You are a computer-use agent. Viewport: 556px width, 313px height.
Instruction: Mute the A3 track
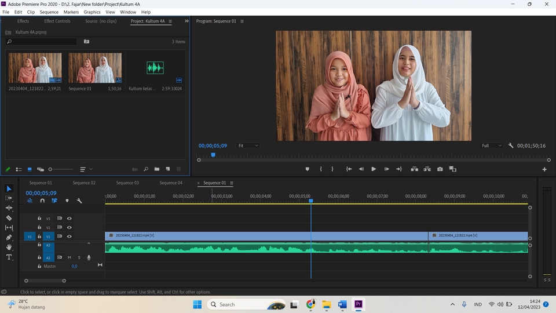[69, 257]
